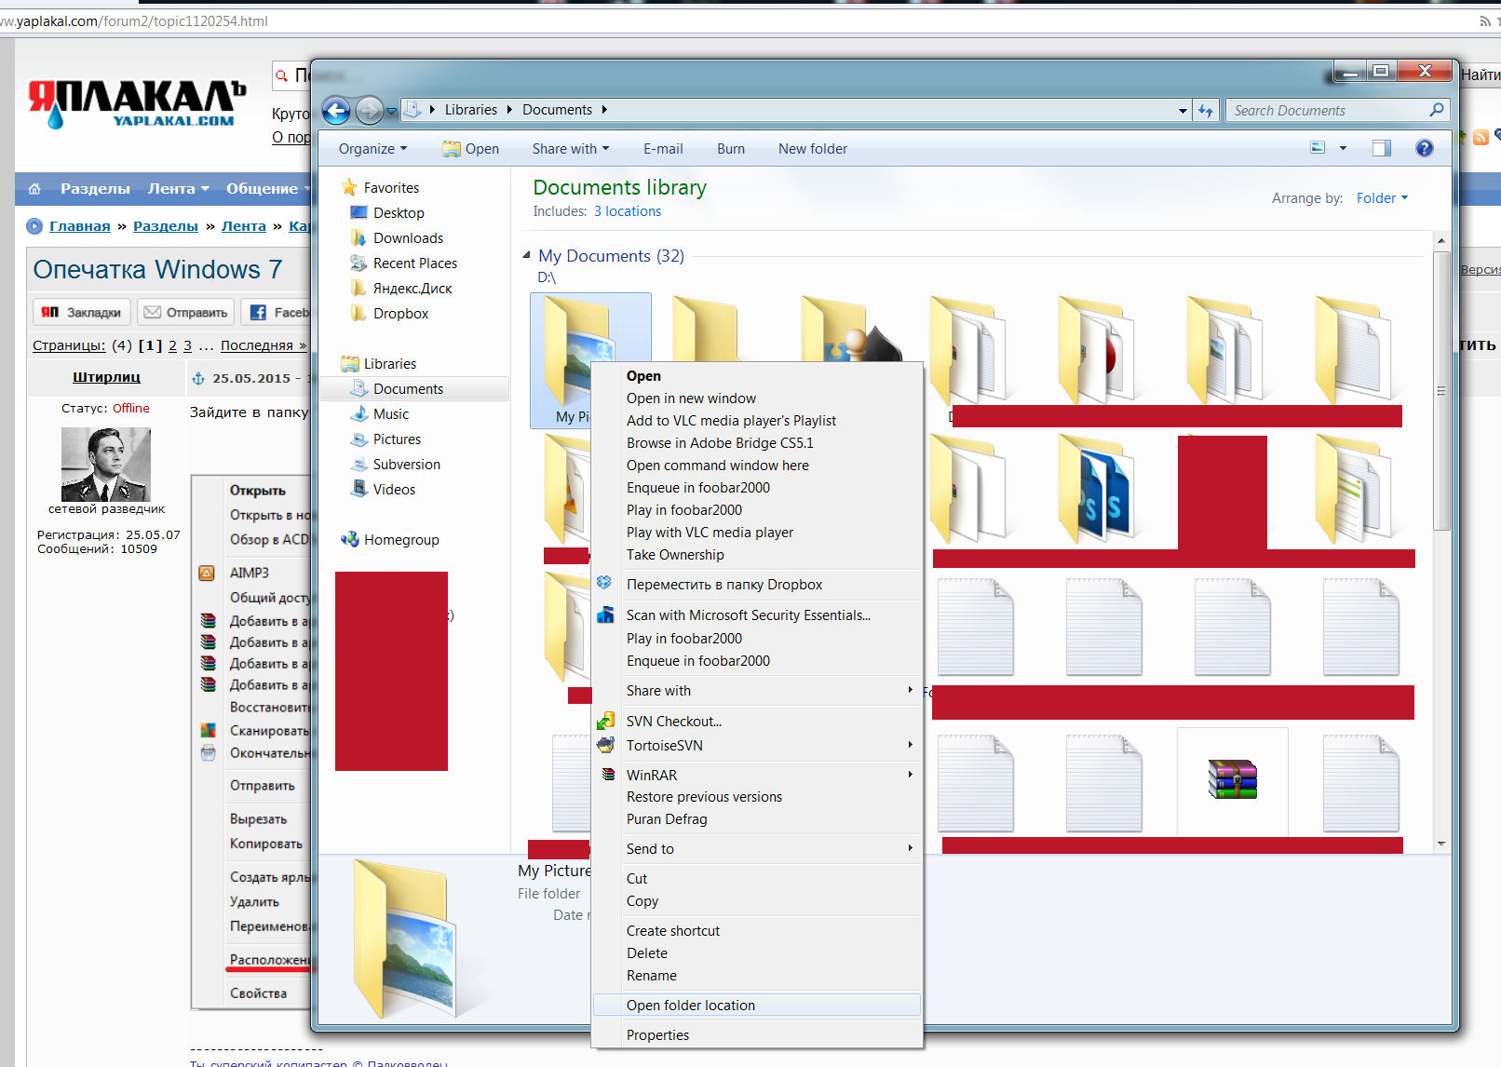Image resolution: width=1501 pixels, height=1067 pixels.
Task: Select the WinRAR archive file thumbnail
Action: [1233, 781]
